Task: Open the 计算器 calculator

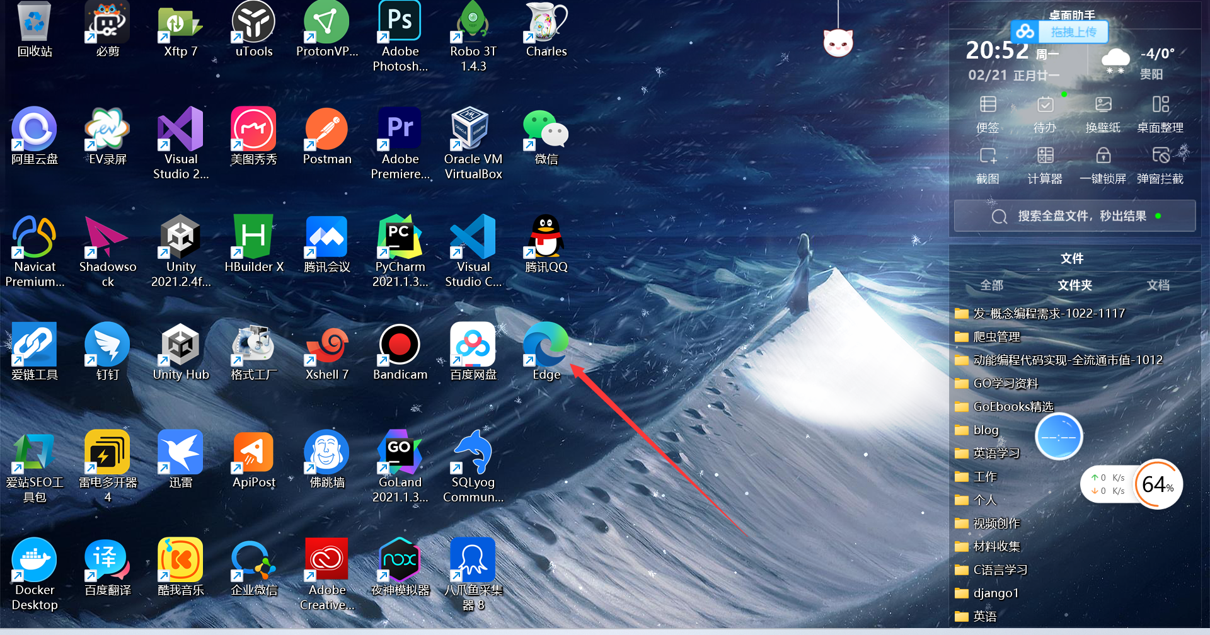Action: [x=1044, y=164]
